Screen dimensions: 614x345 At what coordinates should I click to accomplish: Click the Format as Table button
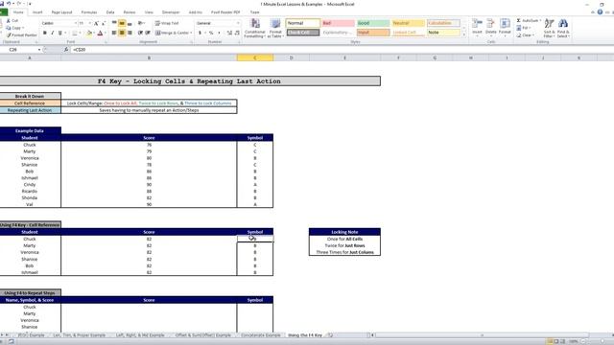[275, 29]
